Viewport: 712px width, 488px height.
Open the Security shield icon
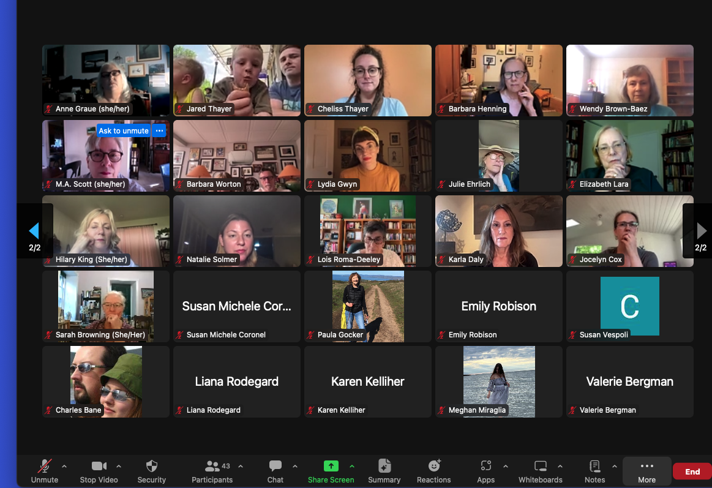[x=152, y=467]
